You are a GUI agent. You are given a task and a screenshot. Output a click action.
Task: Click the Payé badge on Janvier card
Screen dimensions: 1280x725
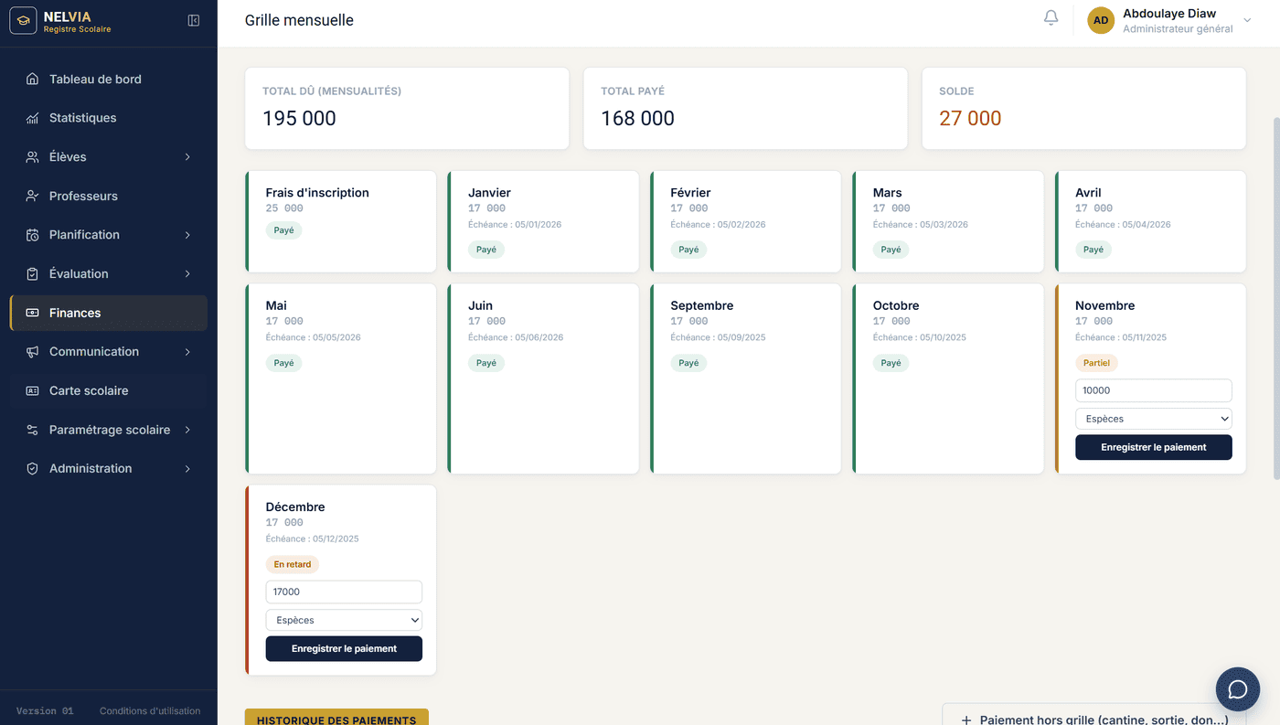486,250
